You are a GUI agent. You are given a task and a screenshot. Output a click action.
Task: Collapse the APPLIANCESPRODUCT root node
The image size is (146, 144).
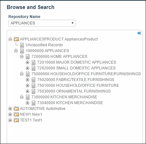pyautogui.click(x=10, y=39)
